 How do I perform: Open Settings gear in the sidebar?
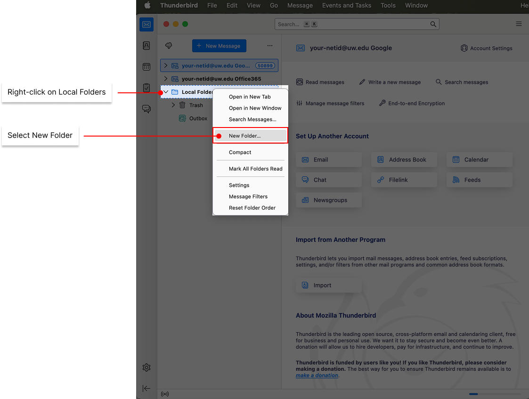point(146,367)
